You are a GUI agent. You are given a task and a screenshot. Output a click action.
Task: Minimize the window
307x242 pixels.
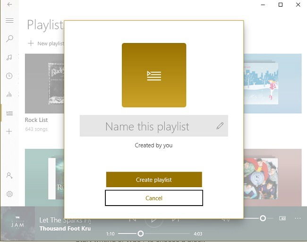263,5
